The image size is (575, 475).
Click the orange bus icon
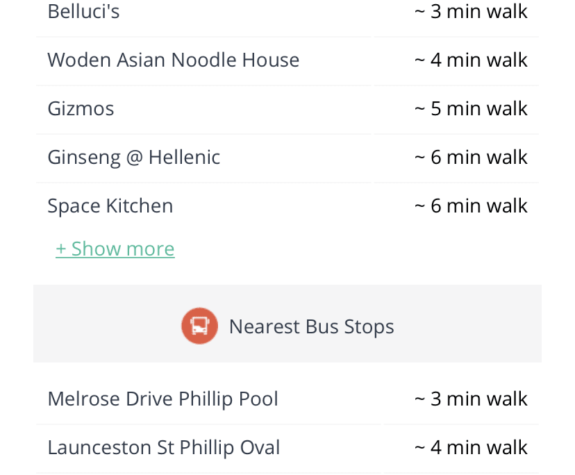[x=199, y=326]
